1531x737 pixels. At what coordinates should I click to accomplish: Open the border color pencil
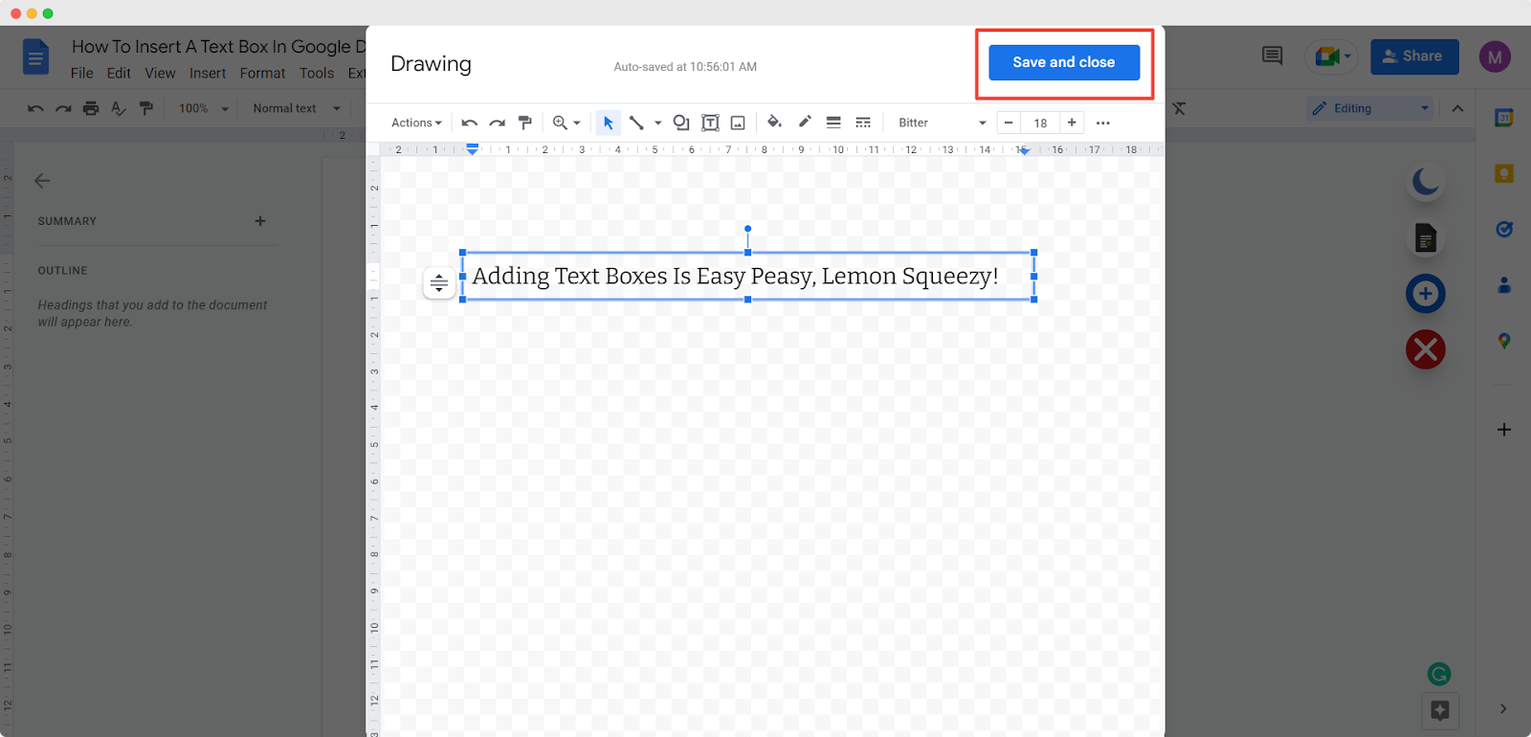tap(805, 123)
